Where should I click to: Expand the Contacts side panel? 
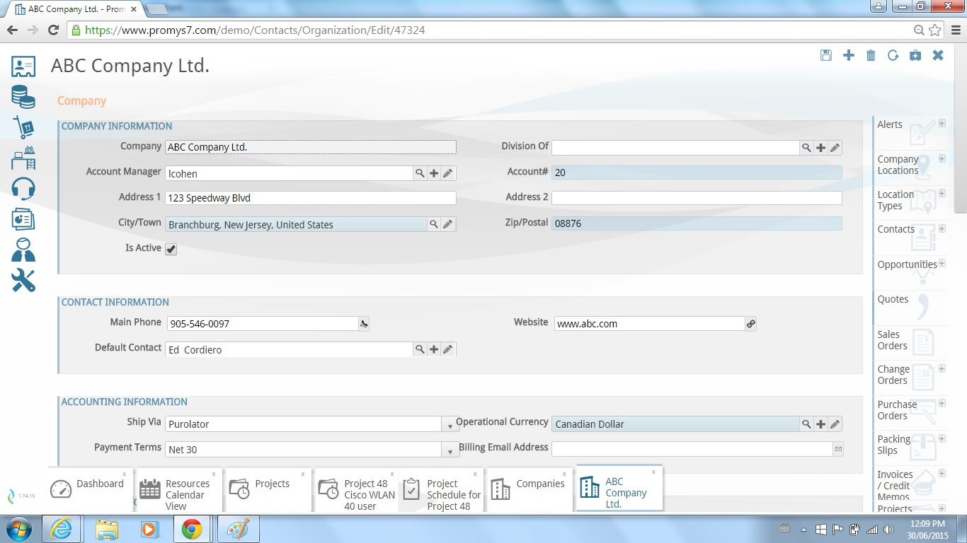(942, 228)
